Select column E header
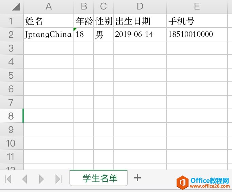 pyautogui.click(x=197, y=7)
